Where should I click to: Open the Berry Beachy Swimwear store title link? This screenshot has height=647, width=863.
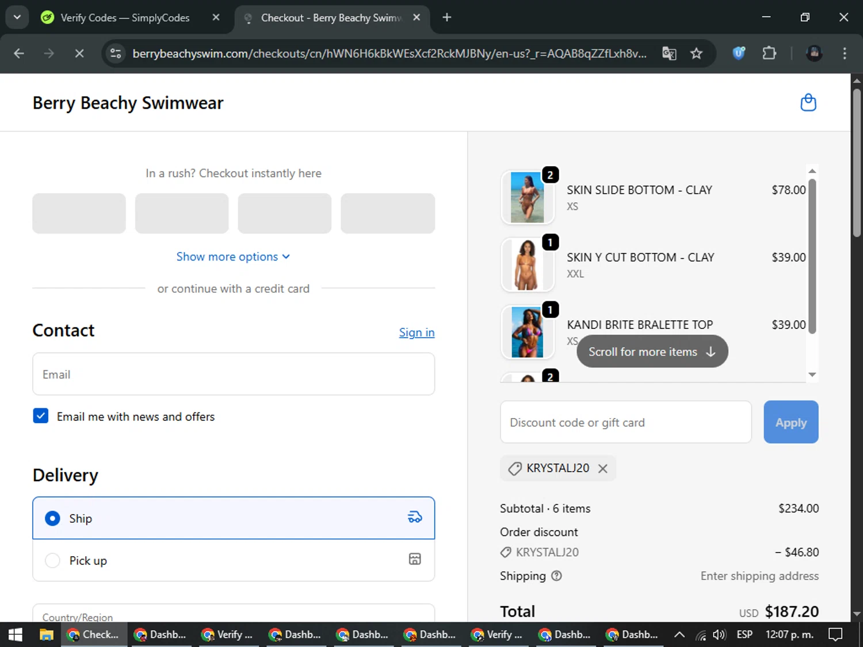click(128, 103)
